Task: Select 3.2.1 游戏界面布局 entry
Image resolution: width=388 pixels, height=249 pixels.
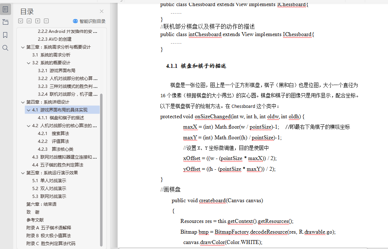Action: [x=57, y=70]
